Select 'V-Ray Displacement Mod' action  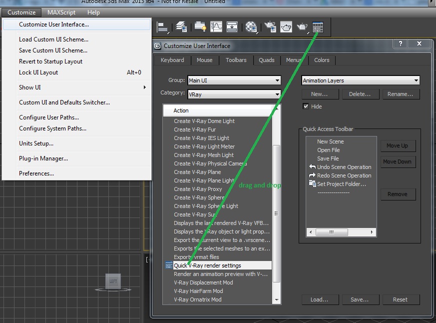tap(204, 282)
